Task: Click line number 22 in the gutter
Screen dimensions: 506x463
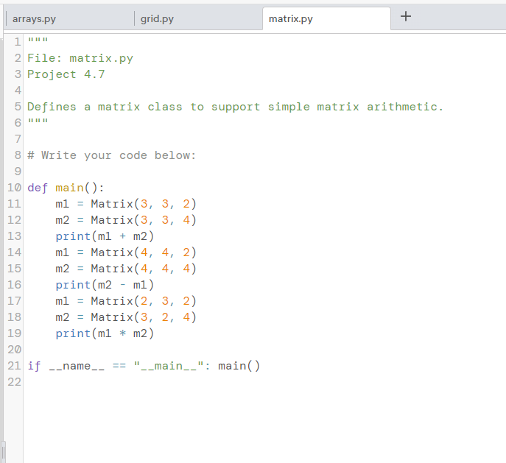Action: (x=14, y=382)
